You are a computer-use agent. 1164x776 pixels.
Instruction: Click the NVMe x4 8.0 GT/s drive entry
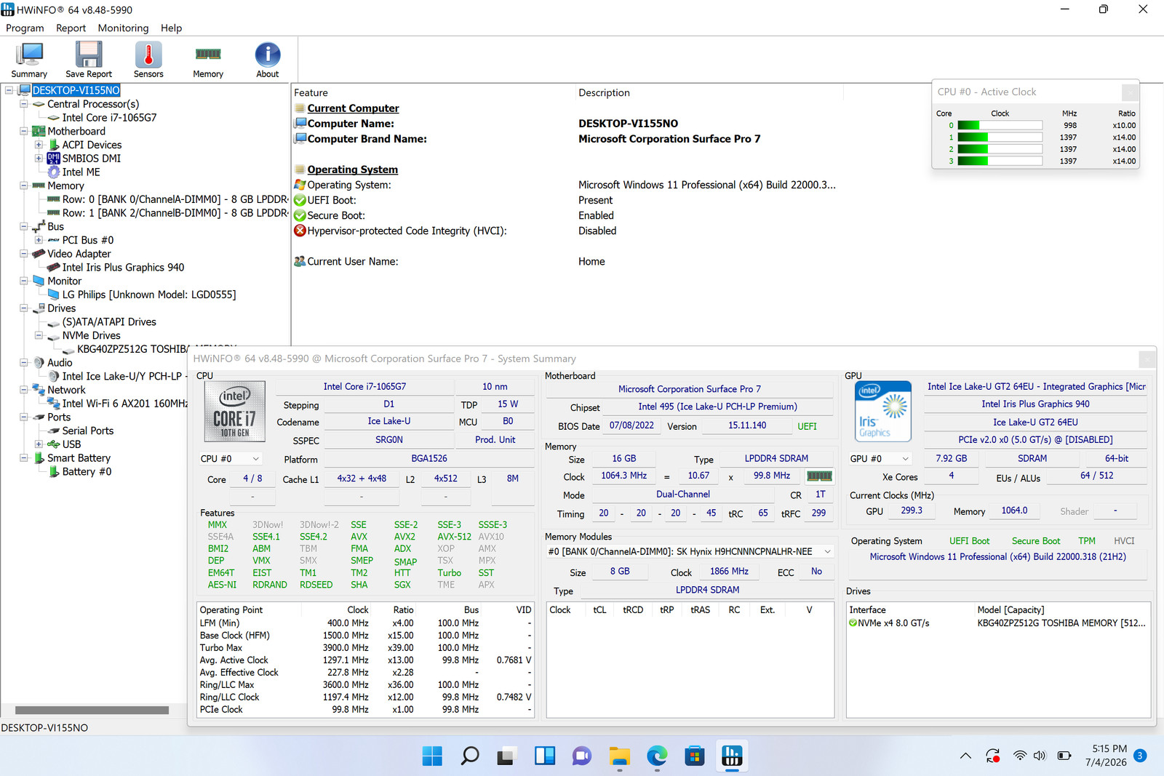(997, 623)
